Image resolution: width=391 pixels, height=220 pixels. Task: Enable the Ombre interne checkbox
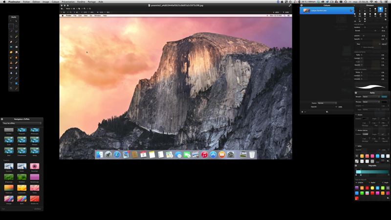click(356, 130)
